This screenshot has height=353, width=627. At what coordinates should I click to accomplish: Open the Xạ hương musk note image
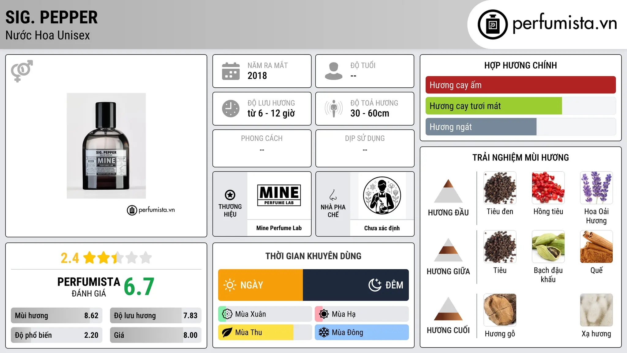click(x=596, y=310)
